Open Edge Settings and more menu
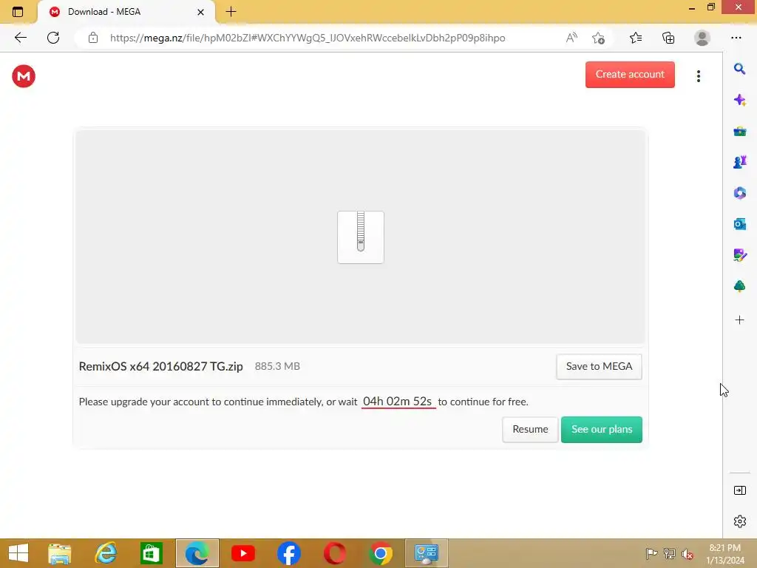This screenshot has width=757, height=568. pos(736,38)
